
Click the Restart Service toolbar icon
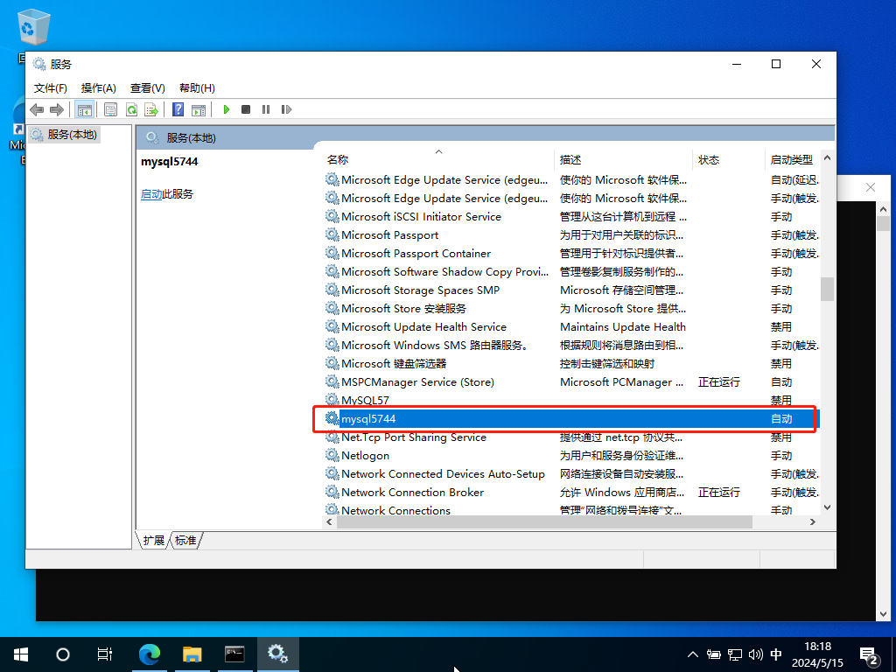point(286,109)
